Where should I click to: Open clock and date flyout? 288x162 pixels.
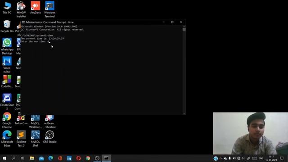(271, 158)
